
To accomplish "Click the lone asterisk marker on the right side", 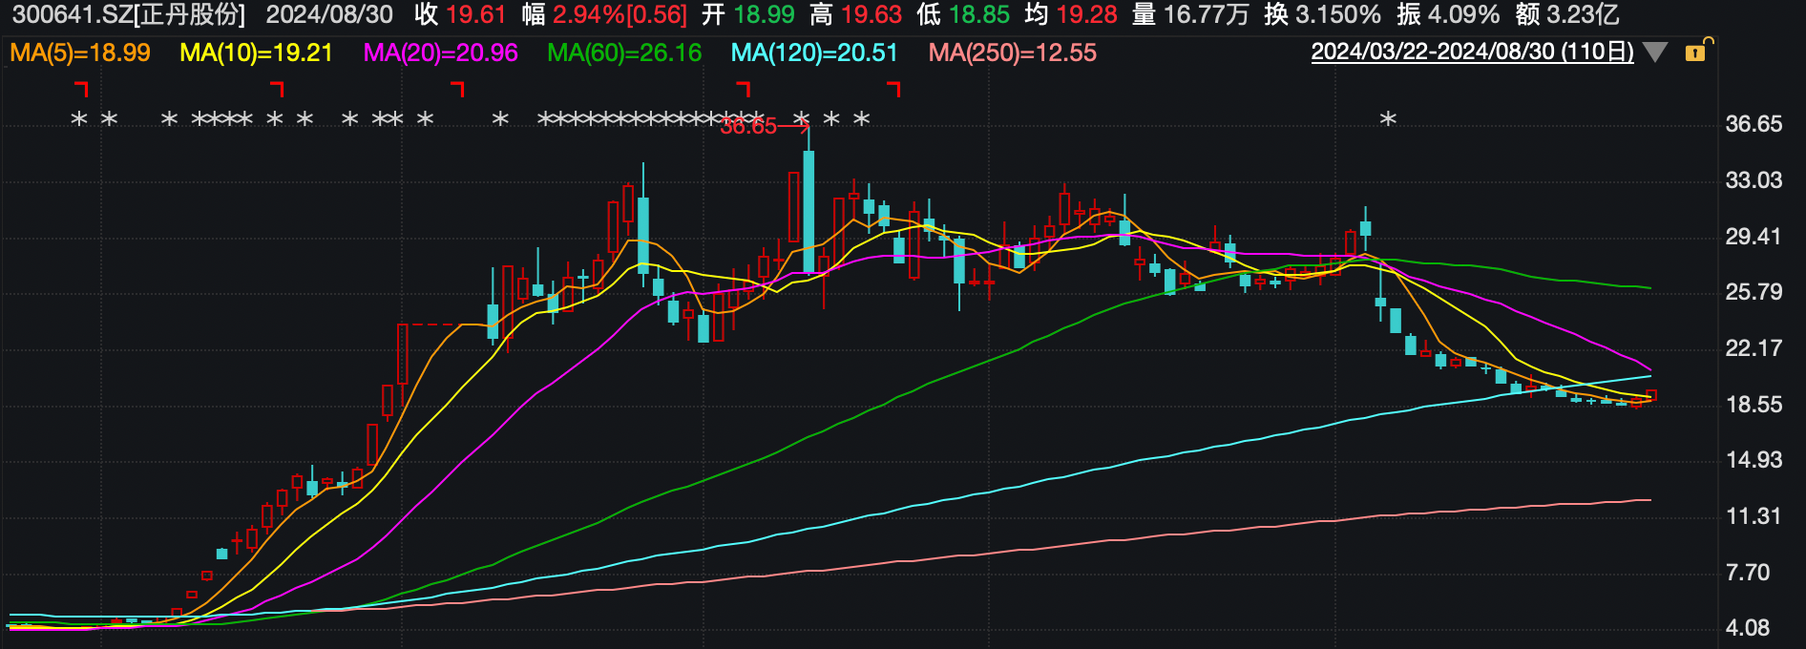I will coord(1388,119).
